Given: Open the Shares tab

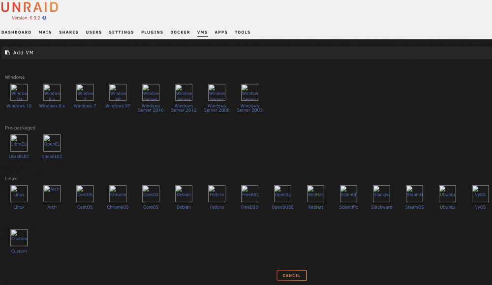Looking at the screenshot, I should [x=69, y=32].
